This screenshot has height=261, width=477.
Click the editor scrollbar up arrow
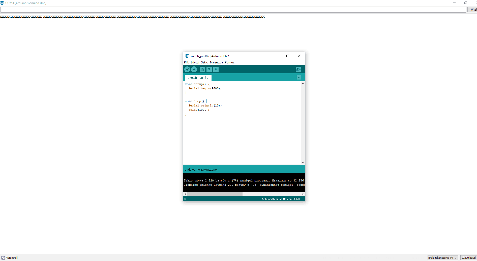click(303, 84)
